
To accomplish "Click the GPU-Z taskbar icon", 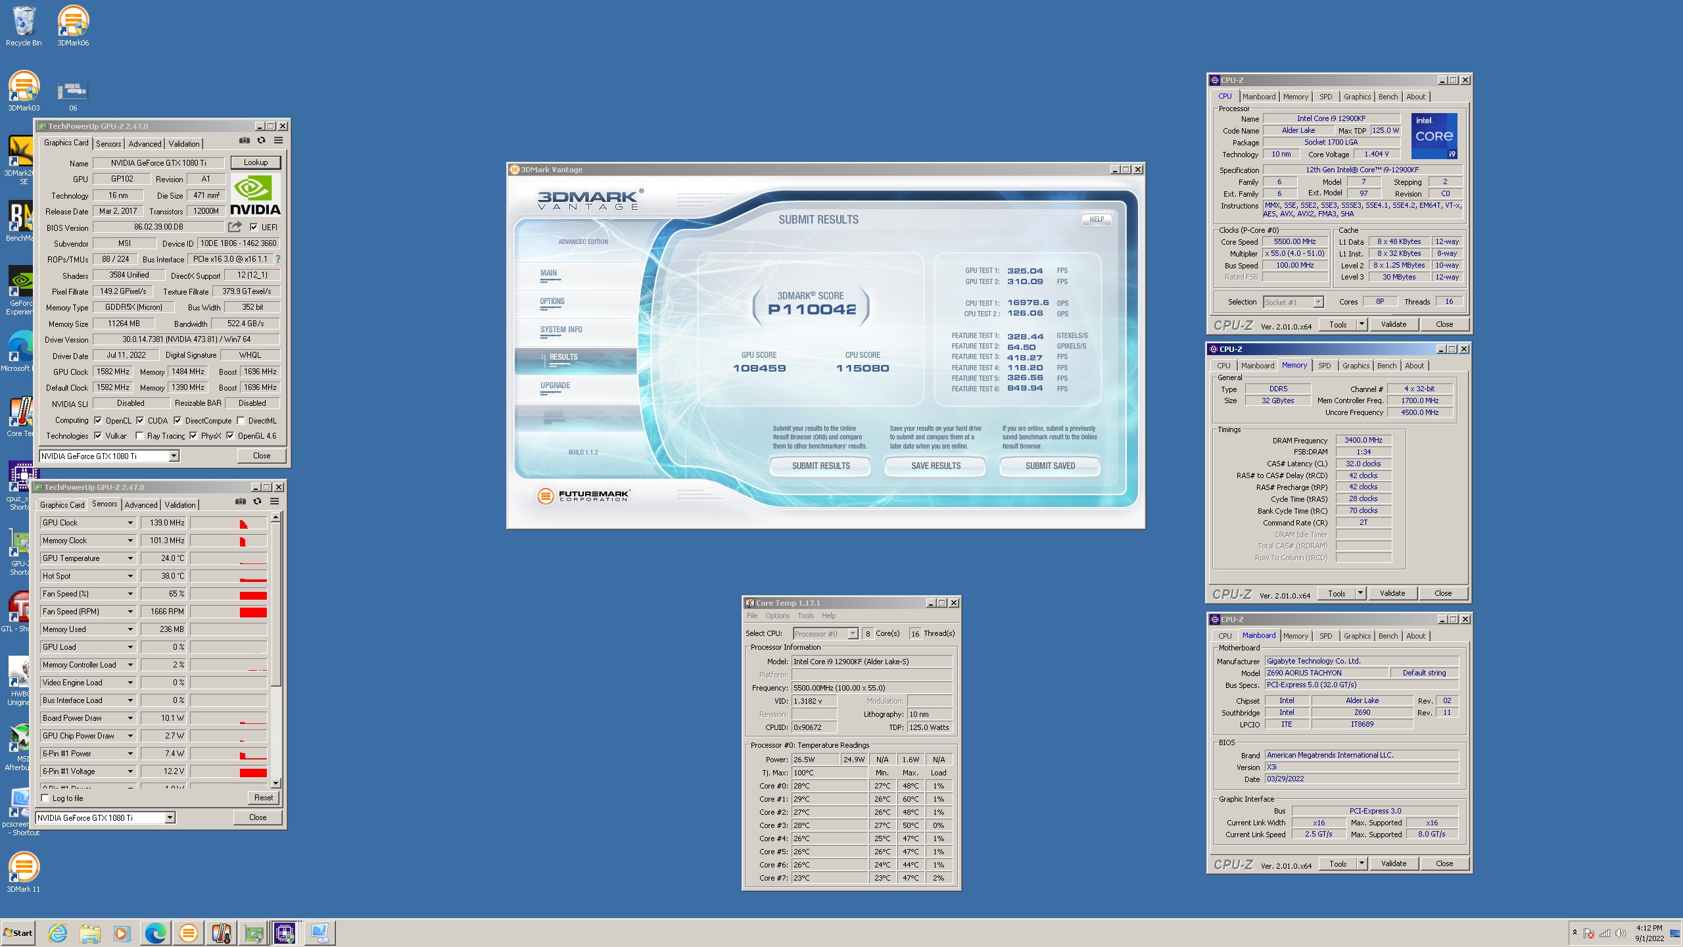I will pos(254,933).
